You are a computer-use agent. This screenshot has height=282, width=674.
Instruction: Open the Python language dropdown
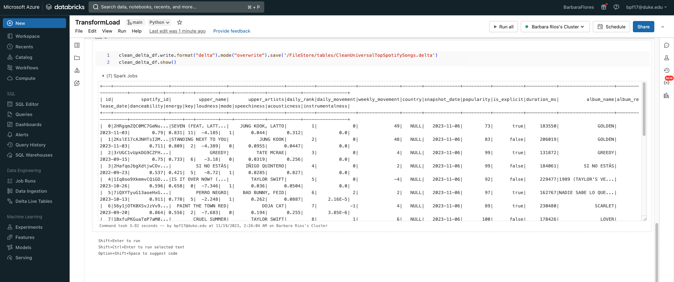point(159,22)
